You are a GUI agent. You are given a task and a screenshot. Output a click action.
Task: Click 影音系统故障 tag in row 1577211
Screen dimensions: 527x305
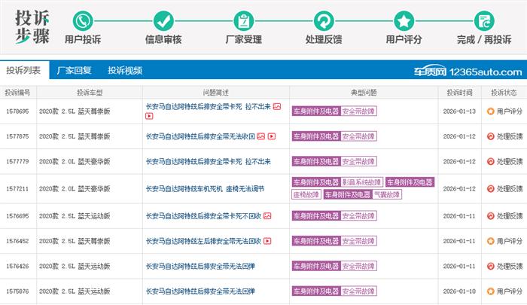point(361,182)
